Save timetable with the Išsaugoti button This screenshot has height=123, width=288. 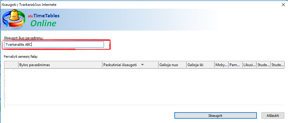point(215,116)
